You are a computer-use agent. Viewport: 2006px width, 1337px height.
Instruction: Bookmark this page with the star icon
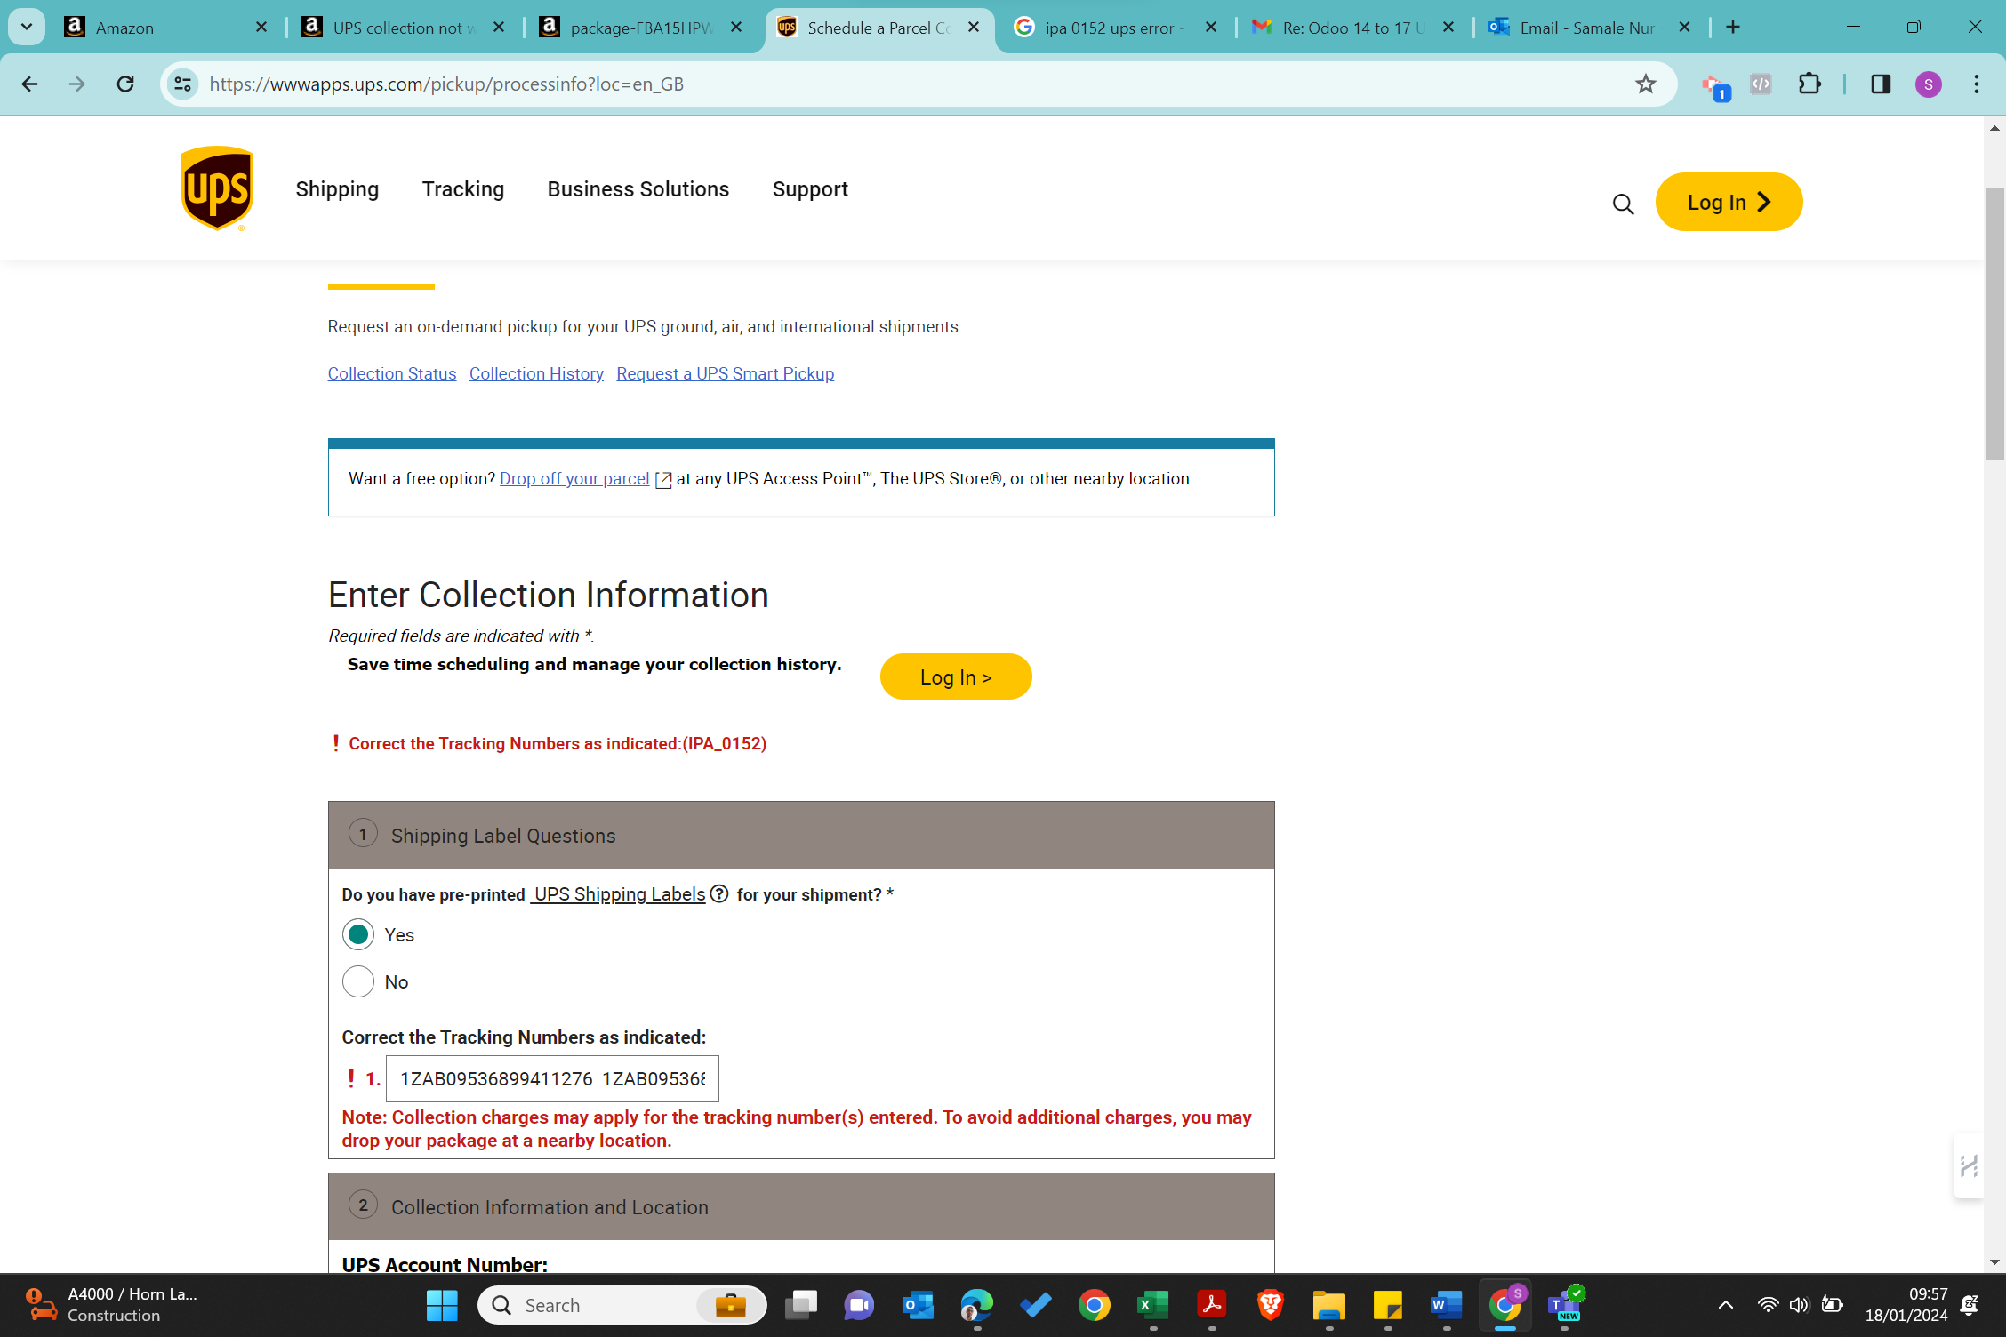pyautogui.click(x=1645, y=84)
